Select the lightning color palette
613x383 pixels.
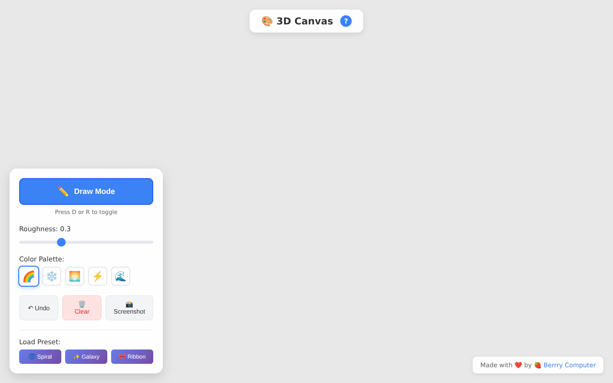[97, 276]
